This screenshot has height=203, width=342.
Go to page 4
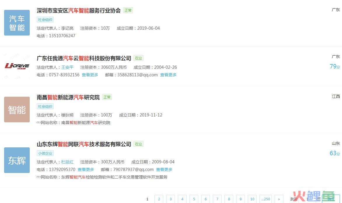click(x=182, y=199)
